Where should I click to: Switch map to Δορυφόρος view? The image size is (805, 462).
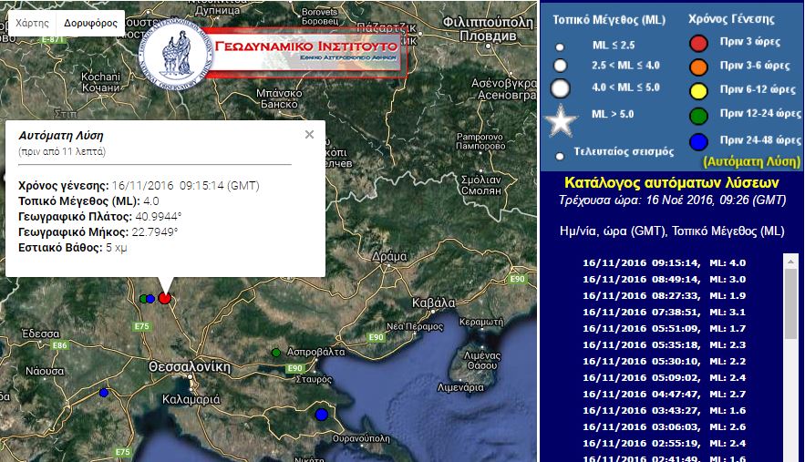coord(89,24)
